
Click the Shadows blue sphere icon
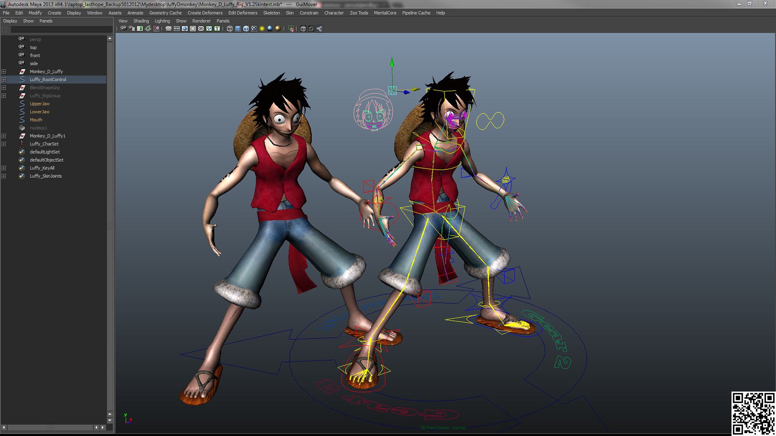point(270,29)
